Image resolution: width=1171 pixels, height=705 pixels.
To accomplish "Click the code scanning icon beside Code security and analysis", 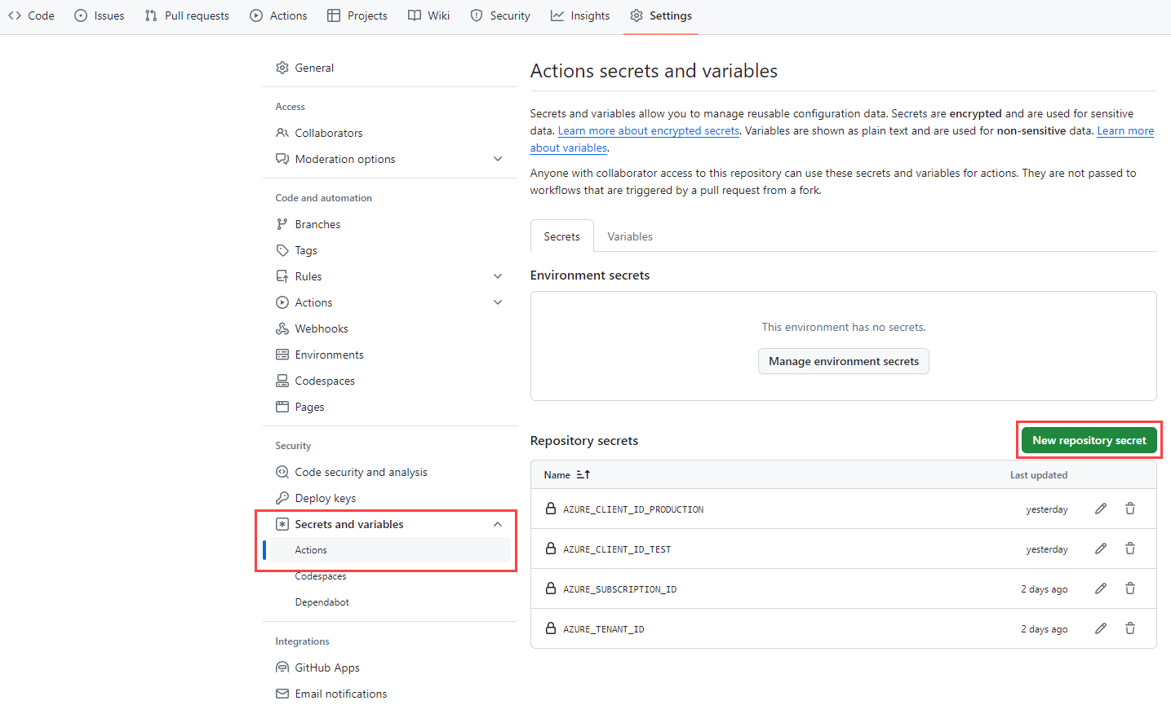I will [282, 472].
